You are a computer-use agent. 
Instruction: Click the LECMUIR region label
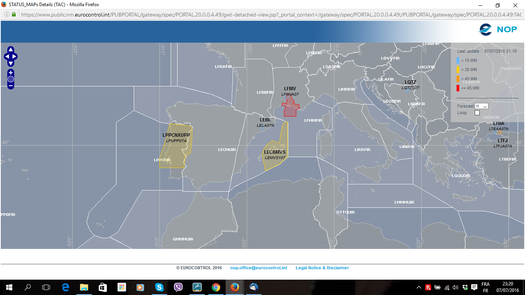[227, 149]
